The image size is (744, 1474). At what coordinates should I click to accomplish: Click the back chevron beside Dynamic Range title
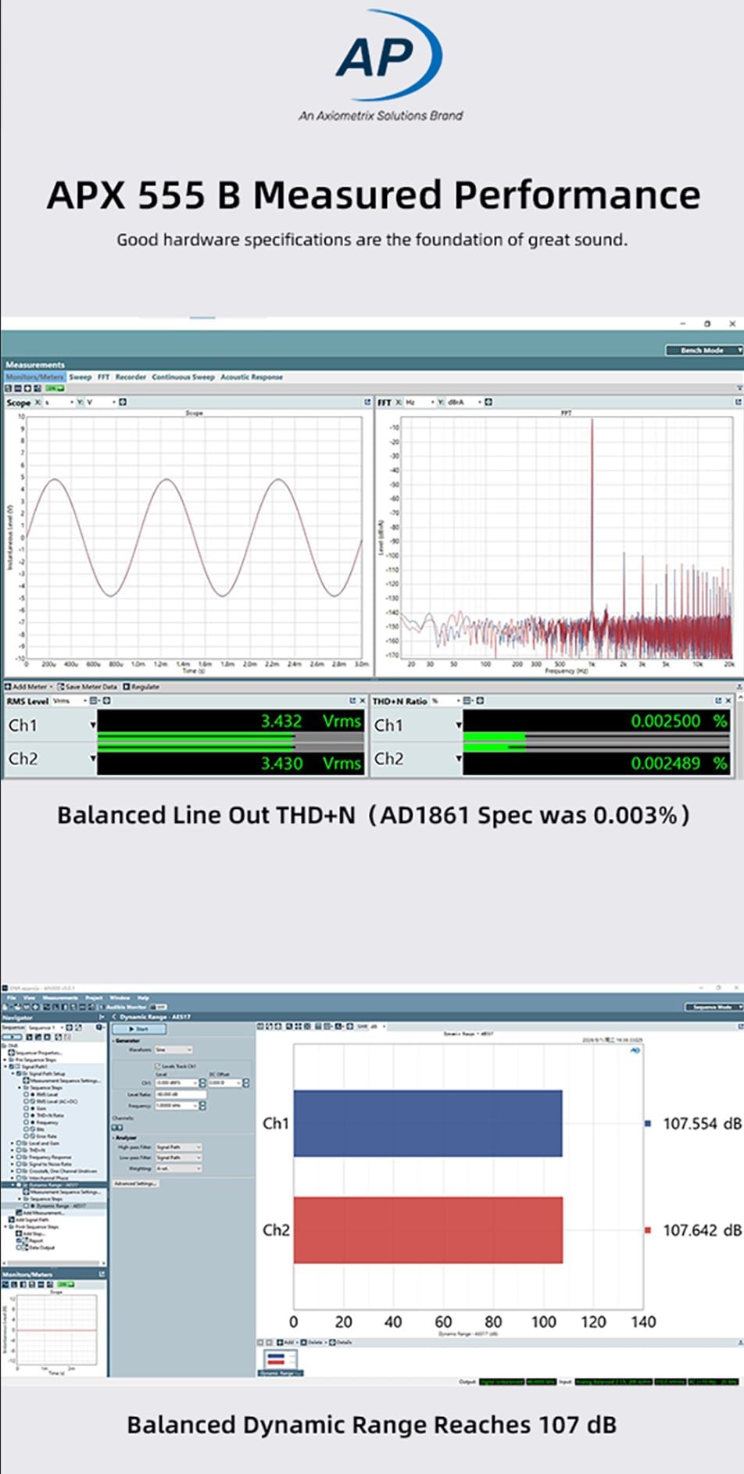[x=114, y=1017]
